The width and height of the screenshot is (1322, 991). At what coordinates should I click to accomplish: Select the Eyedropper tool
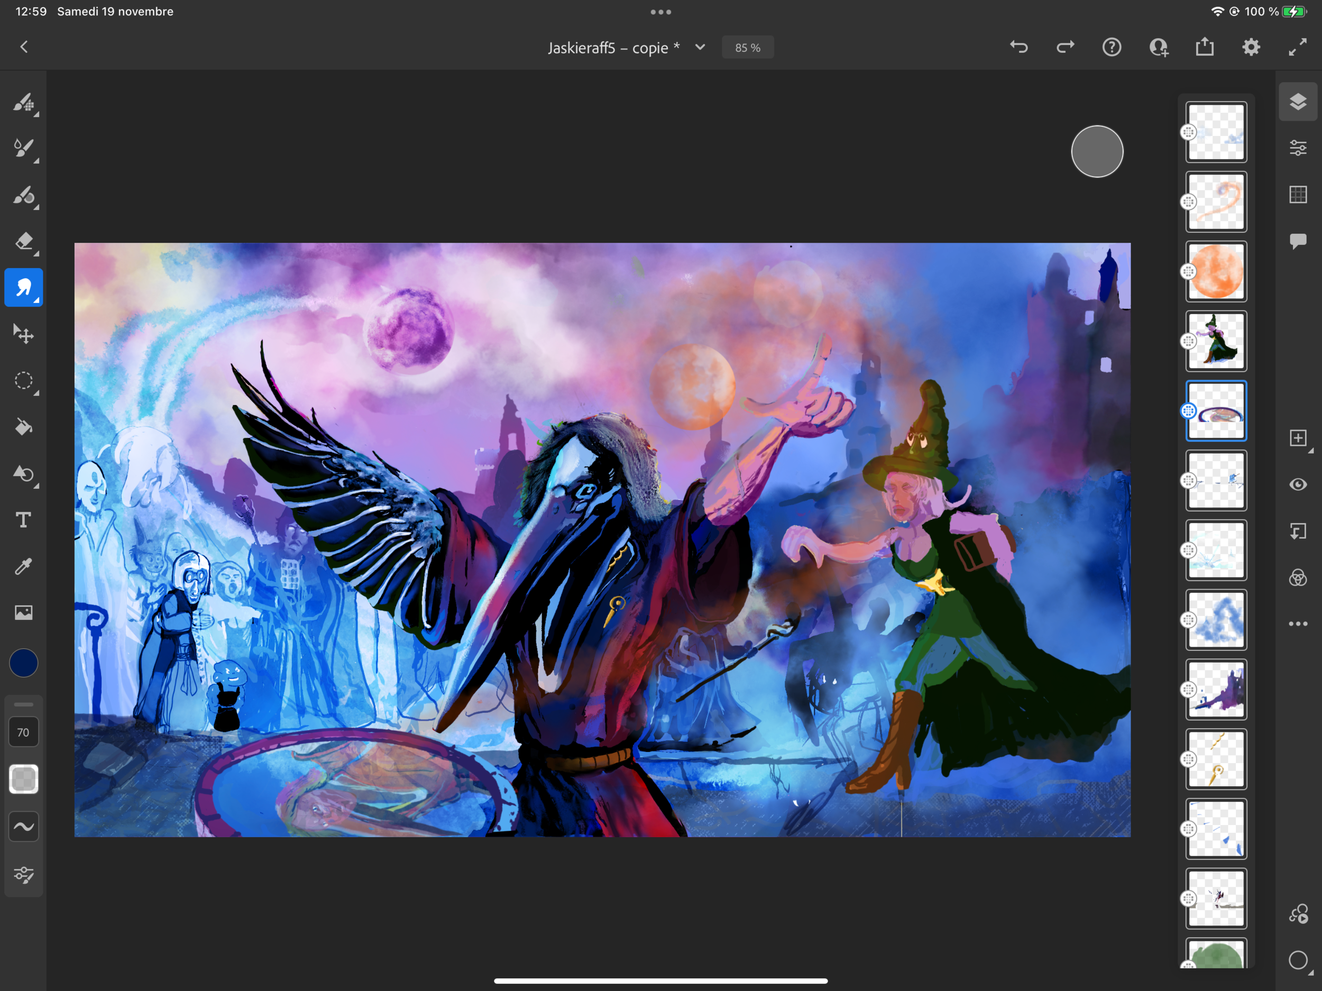(23, 565)
